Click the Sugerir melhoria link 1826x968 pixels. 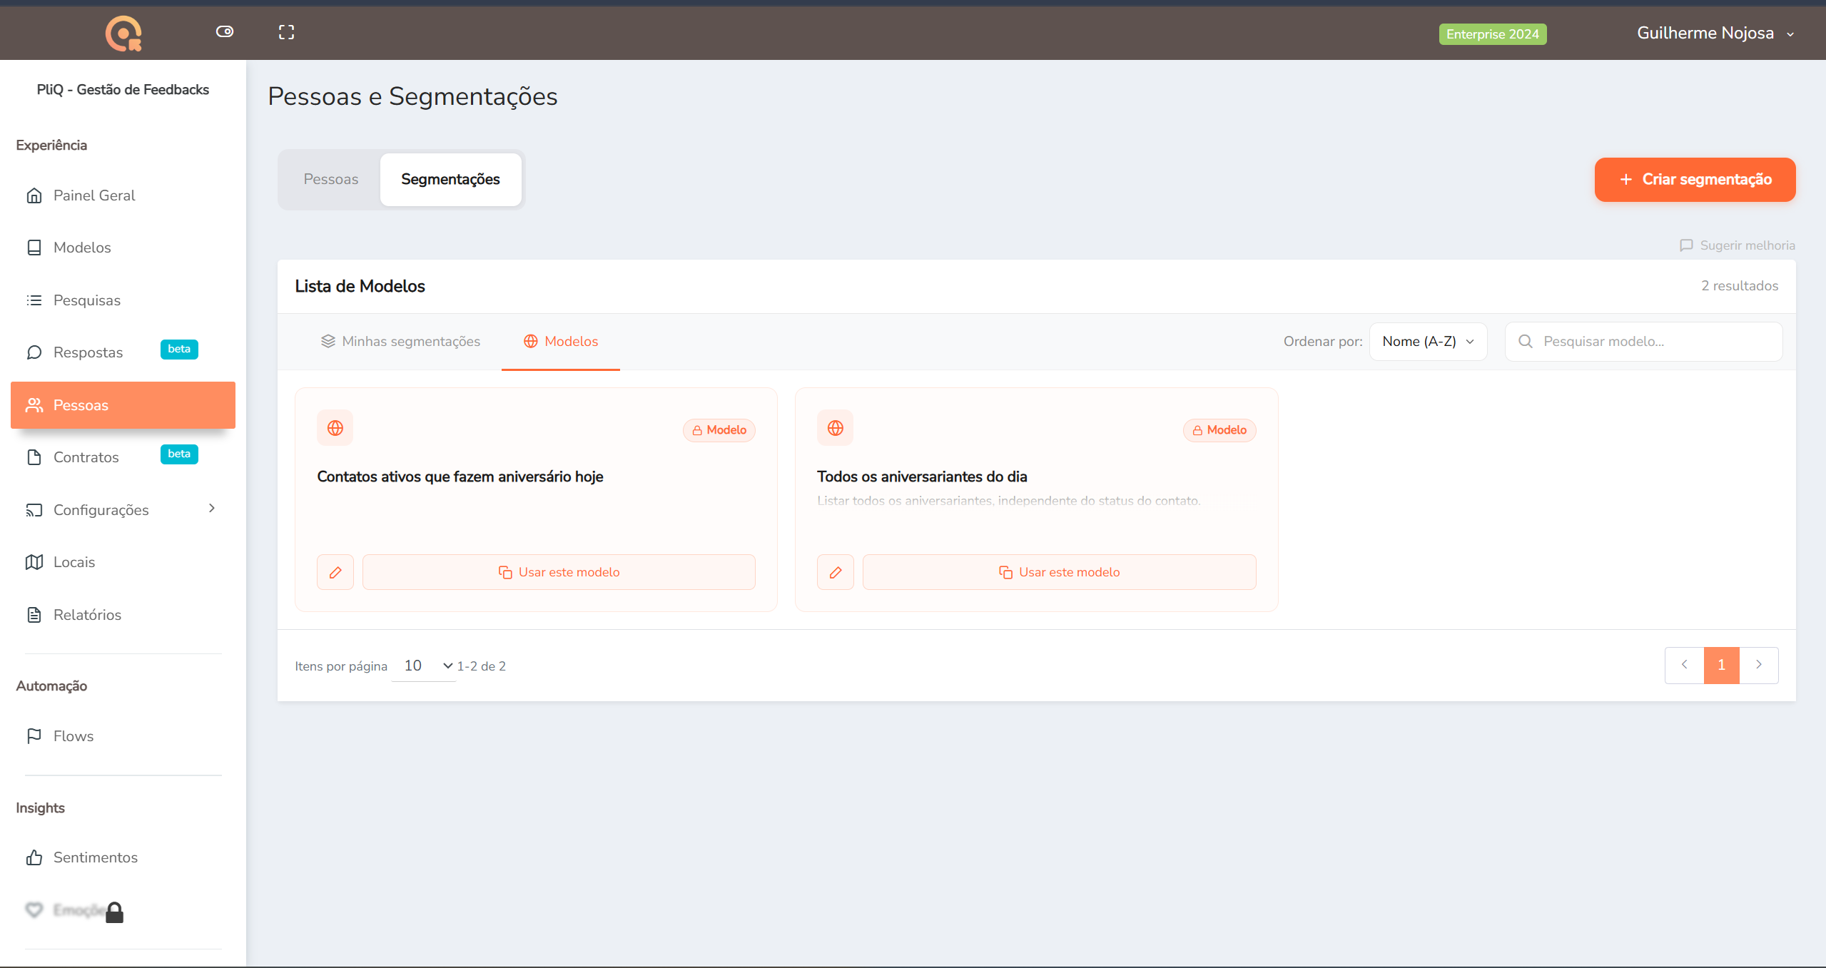pyautogui.click(x=1738, y=245)
